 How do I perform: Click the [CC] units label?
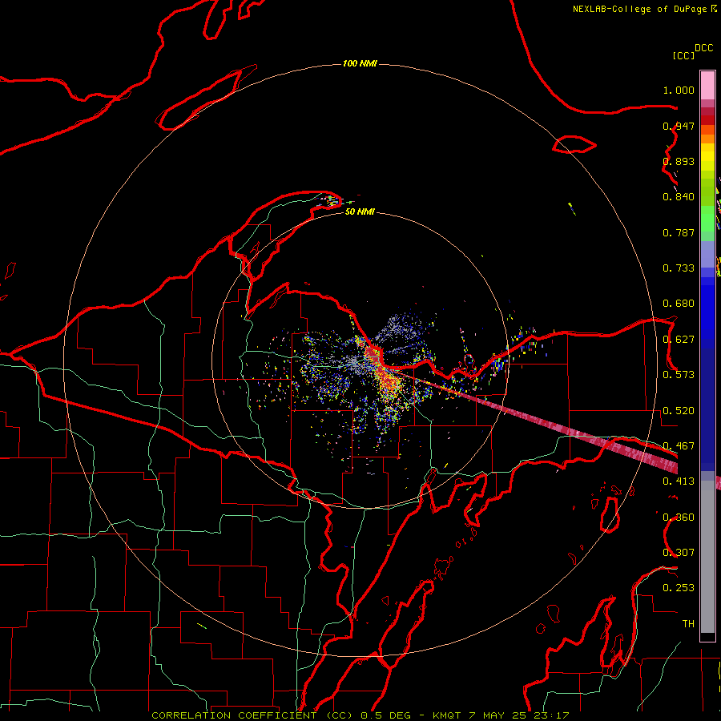click(x=683, y=55)
